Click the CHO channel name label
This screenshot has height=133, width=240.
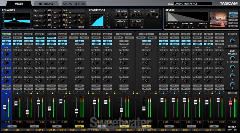(186, 130)
